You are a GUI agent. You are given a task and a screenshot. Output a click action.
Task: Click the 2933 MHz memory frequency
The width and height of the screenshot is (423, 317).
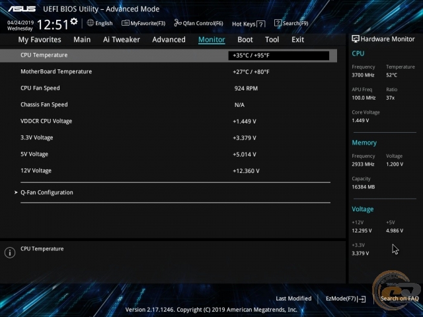pyautogui.click(x=363, y=164)
